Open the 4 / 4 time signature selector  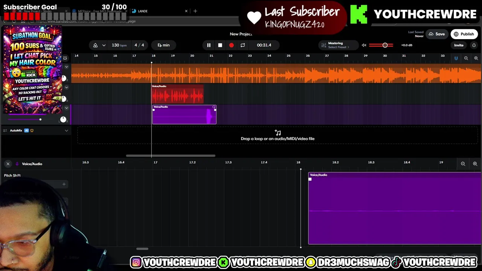coord(139,45)
